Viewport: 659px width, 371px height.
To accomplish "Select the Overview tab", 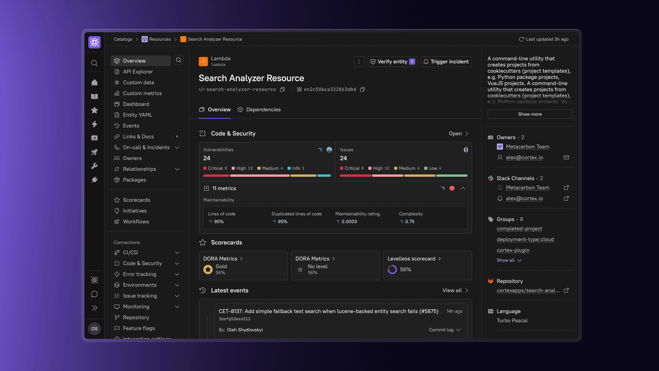I will pyautogui.click(x=215, y=109).
